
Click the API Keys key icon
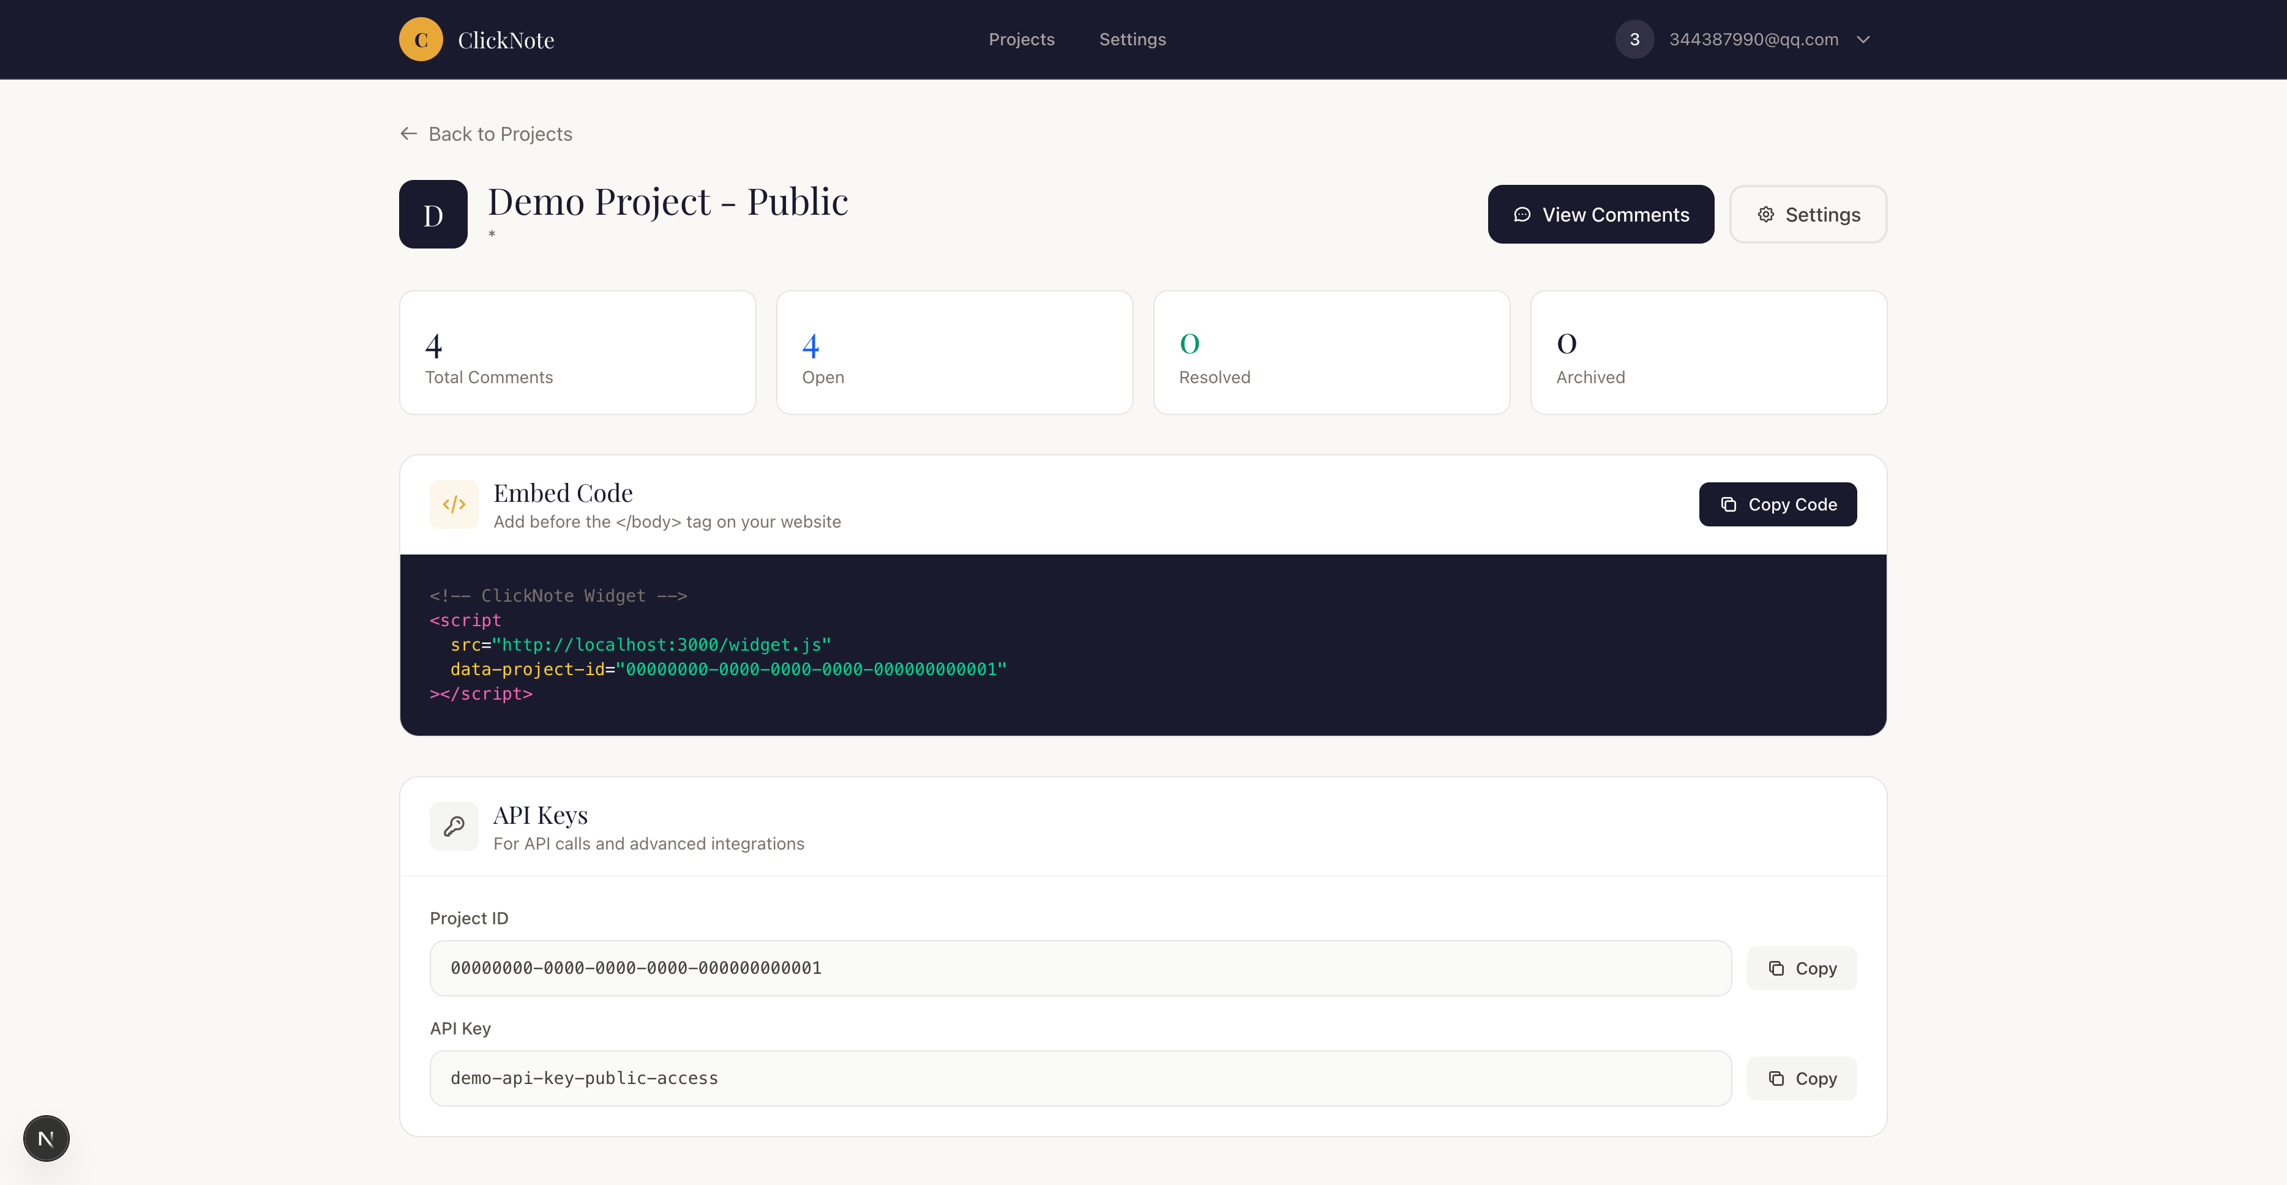click(x=454, y=826)
